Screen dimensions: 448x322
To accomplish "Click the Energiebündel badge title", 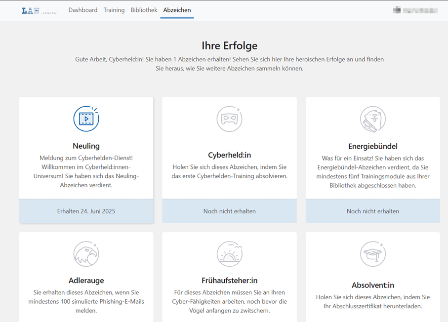I will [372, 146].
